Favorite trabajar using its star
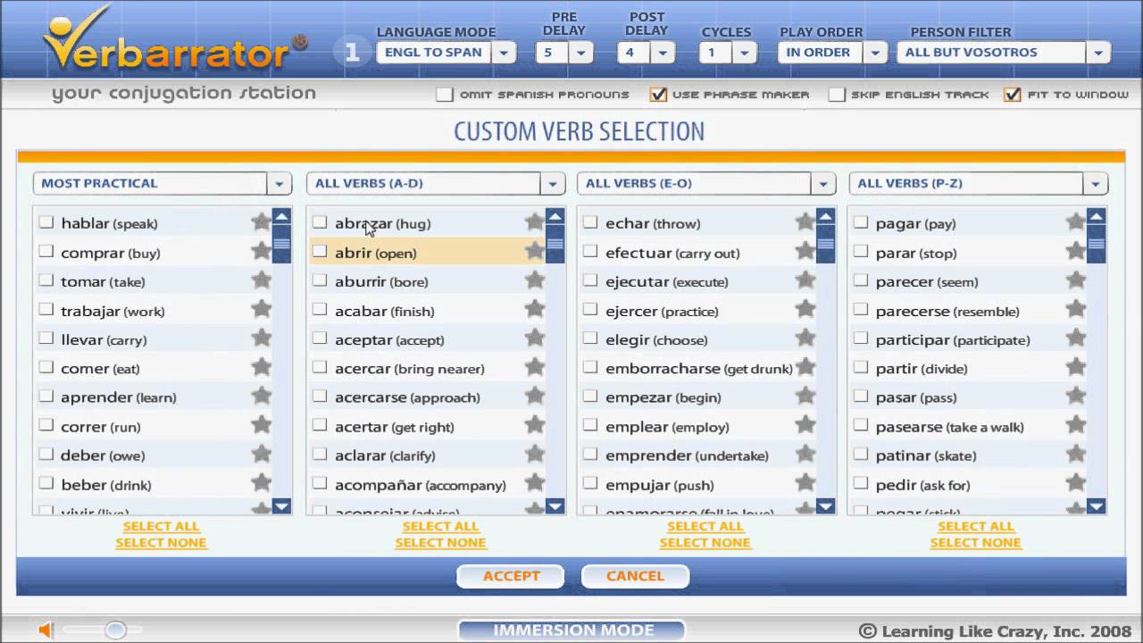This screenshot has width=1143, height=643. (x=261, y=310)
